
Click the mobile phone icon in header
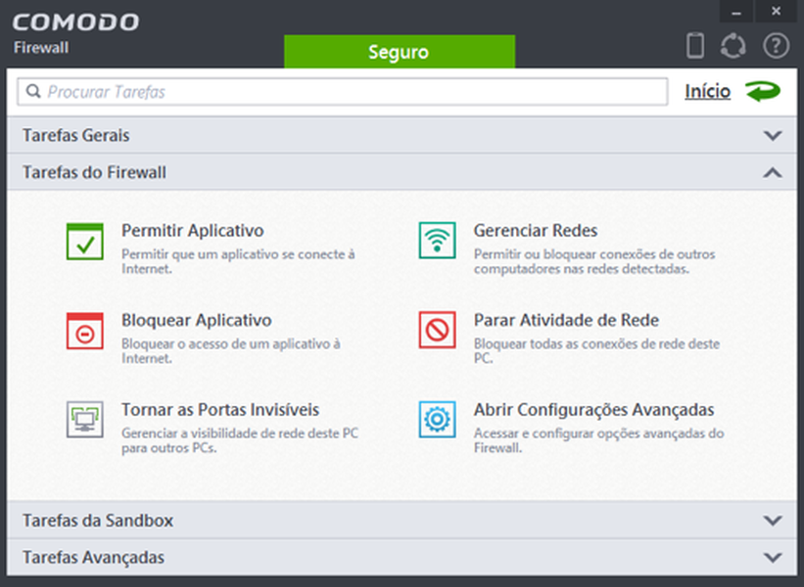click(695, 46)
